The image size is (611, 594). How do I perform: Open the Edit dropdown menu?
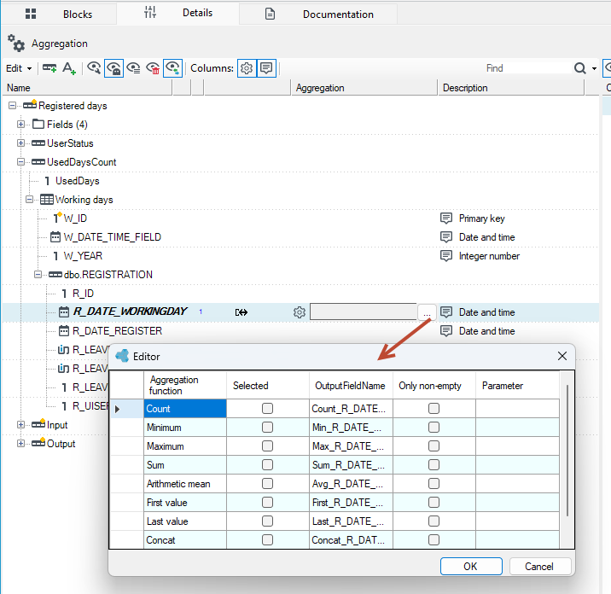tap(19, 68)
